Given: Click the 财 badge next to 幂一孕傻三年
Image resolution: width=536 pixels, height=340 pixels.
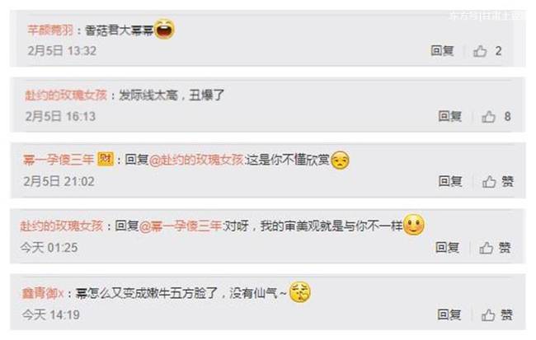Looking at the screenshot, I should pos(106,159).
